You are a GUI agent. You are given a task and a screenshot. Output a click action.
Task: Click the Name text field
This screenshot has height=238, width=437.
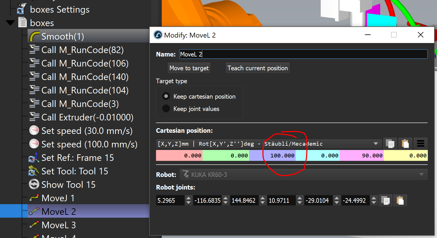click(x=303, y=54)
